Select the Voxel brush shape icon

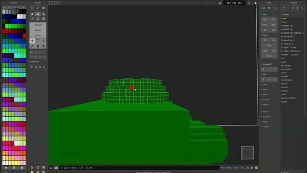click(x=32, y=14)
